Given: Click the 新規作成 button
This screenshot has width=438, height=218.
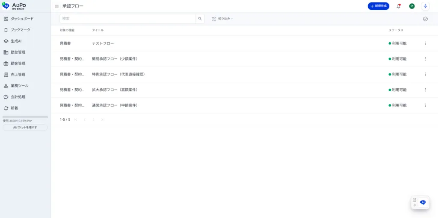Looking at the screenshot, I should coord(379,6).
